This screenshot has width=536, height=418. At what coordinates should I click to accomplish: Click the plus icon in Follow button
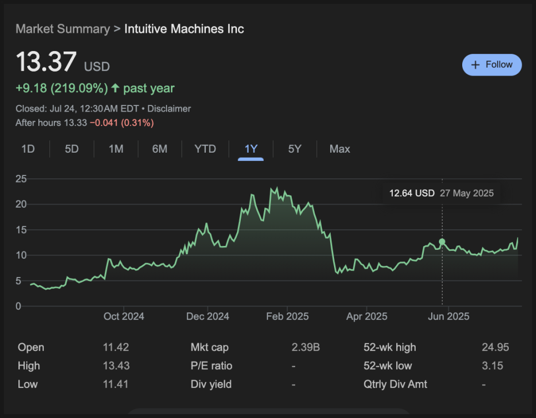click(x=475, y=64)
